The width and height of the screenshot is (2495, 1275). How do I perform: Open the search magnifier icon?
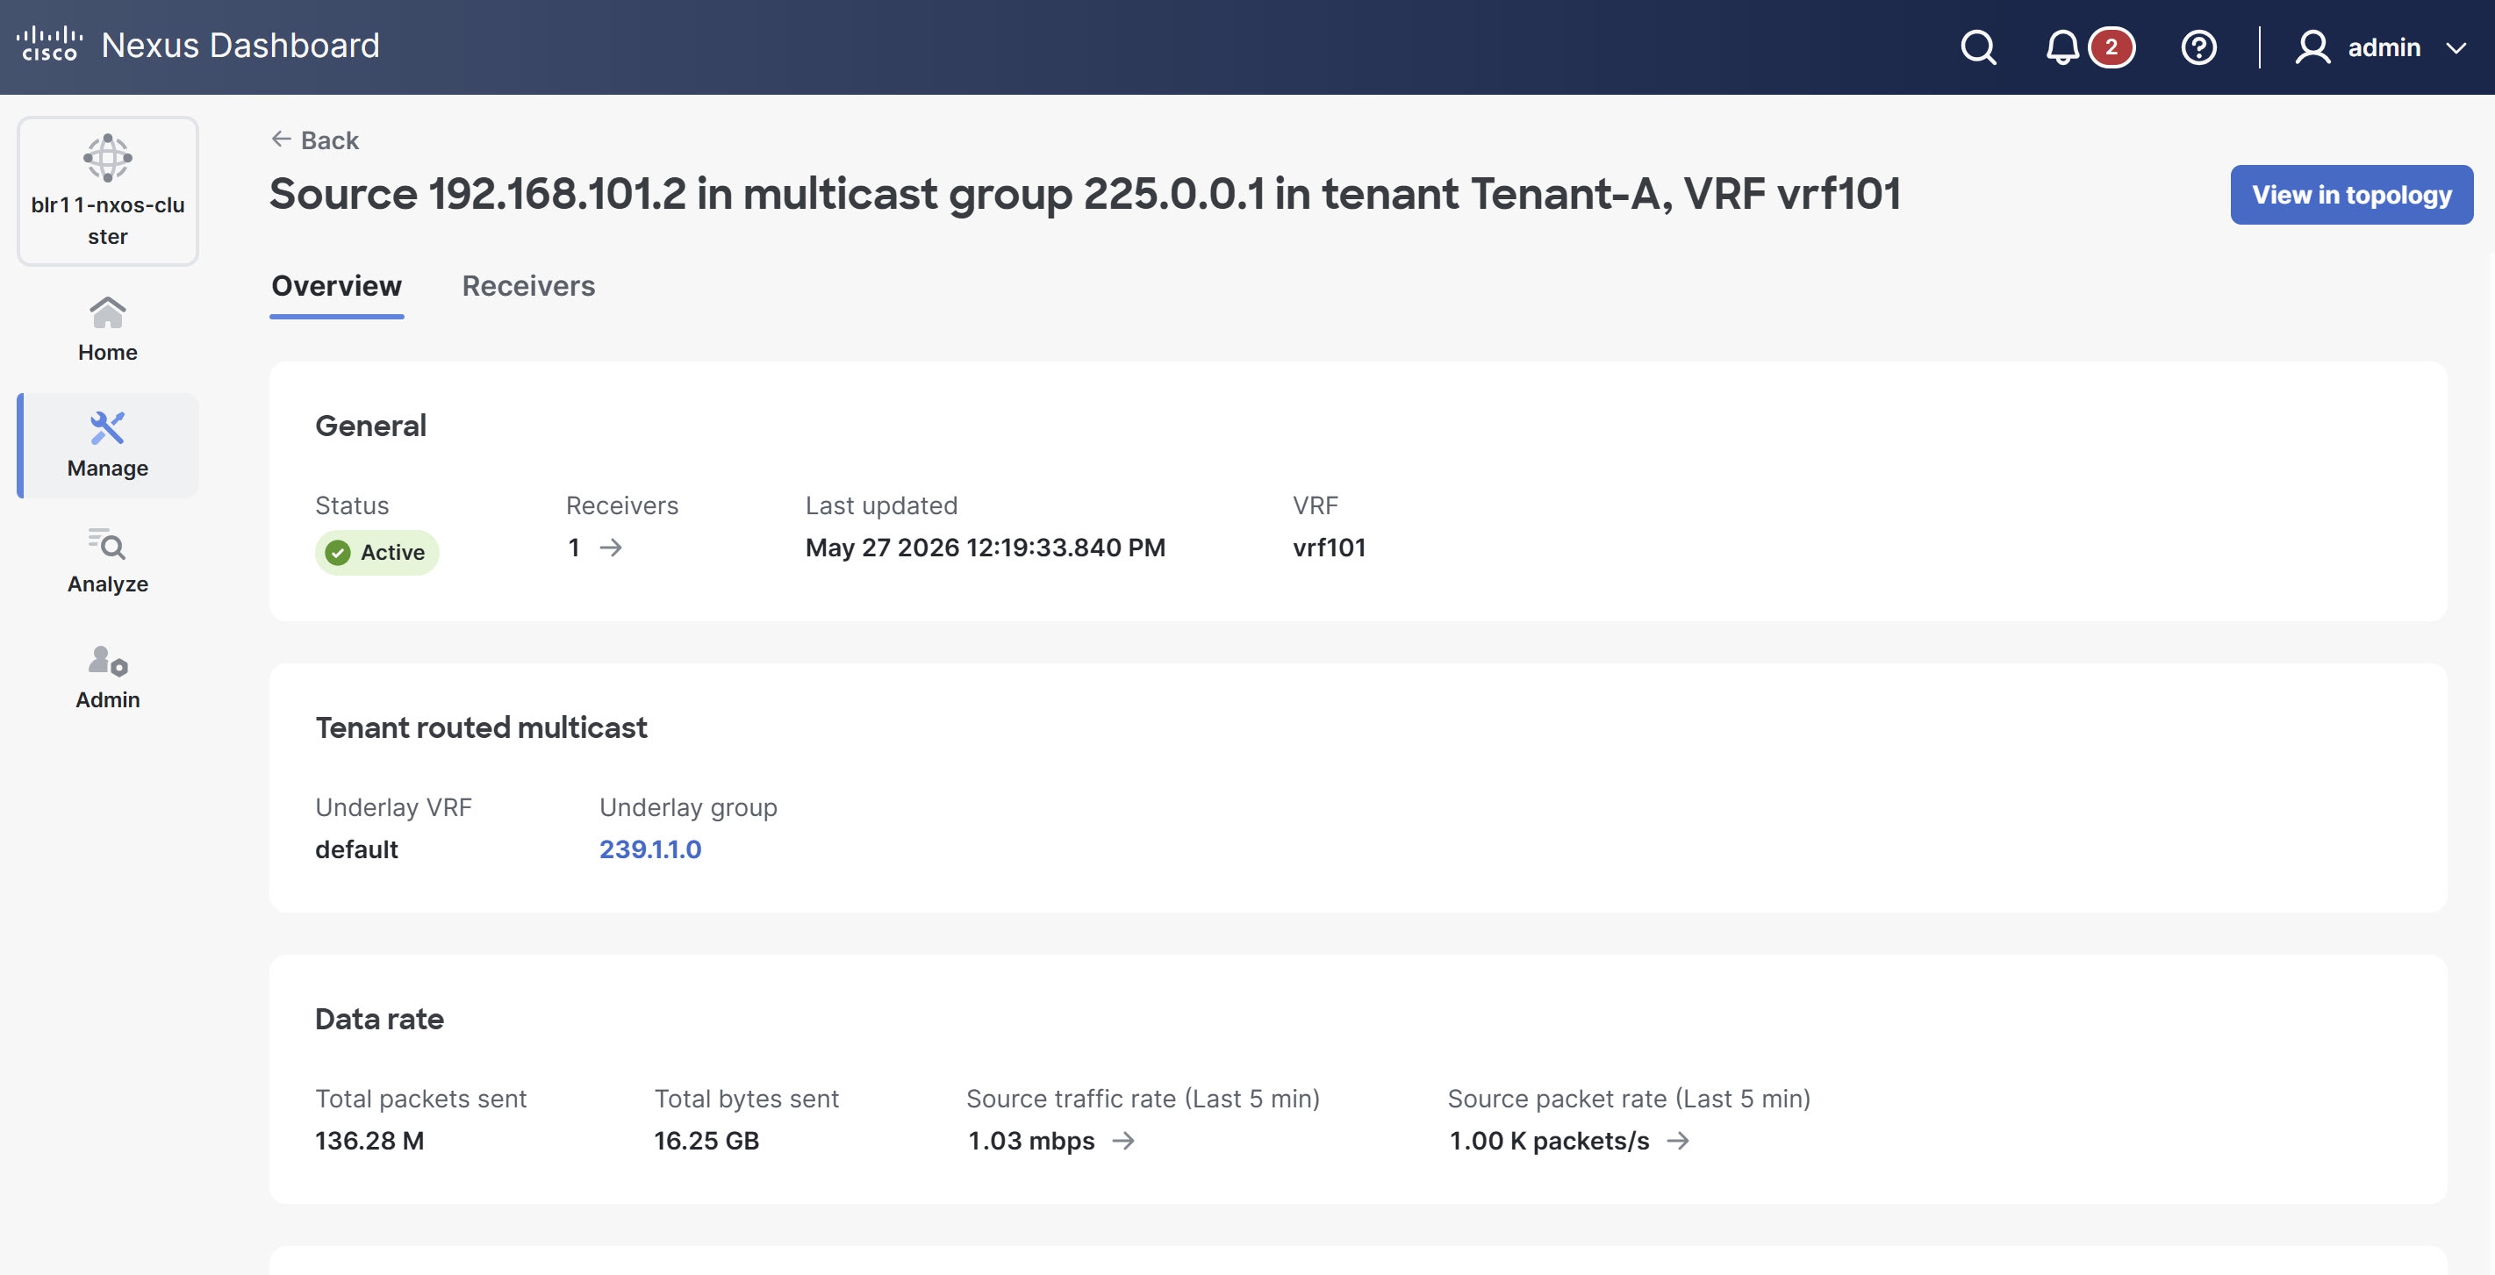click(1978, 47)
